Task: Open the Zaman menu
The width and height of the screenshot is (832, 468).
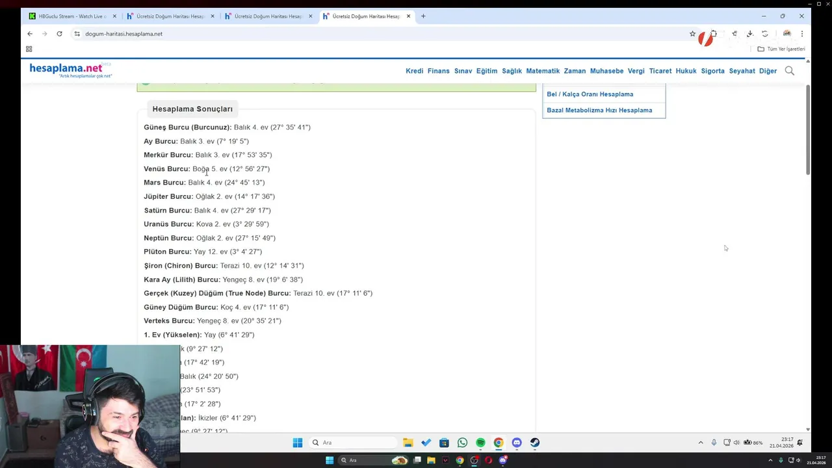Action: click(575, 71)
